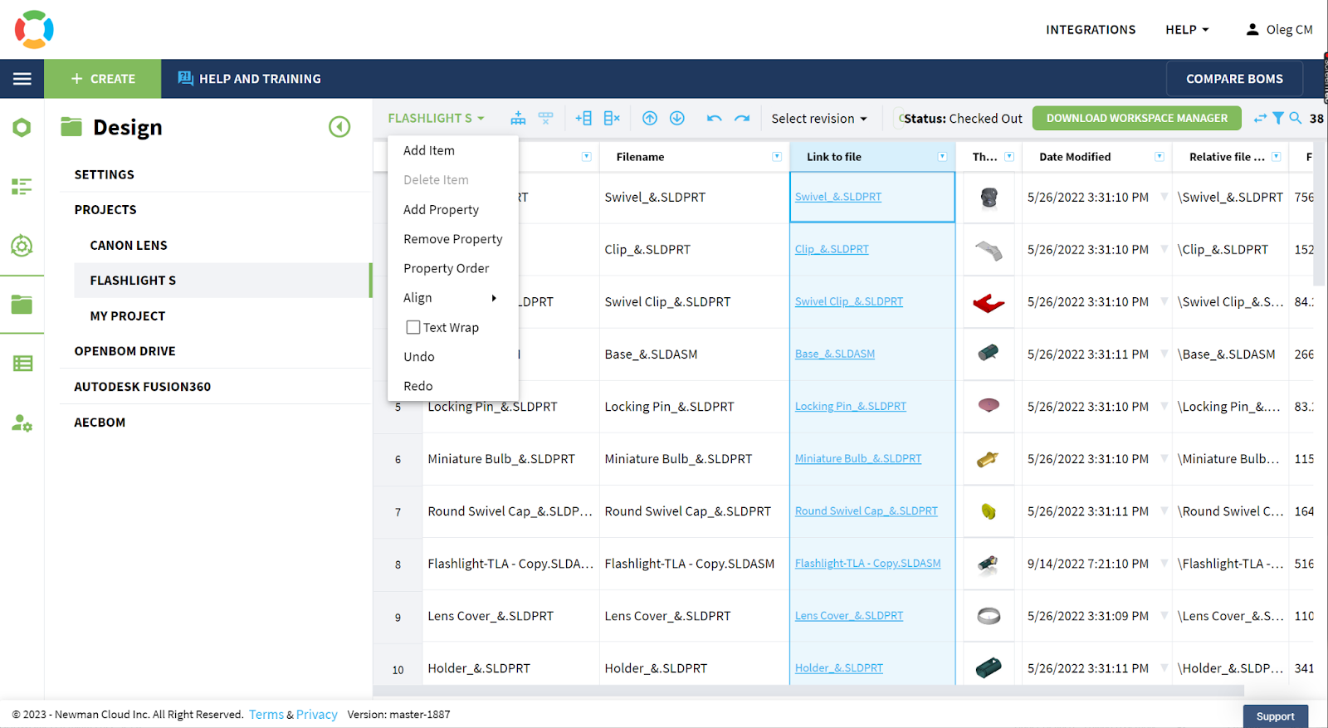Click the search magnifier icon
1328x728 pixels.
pos(1295,119)
